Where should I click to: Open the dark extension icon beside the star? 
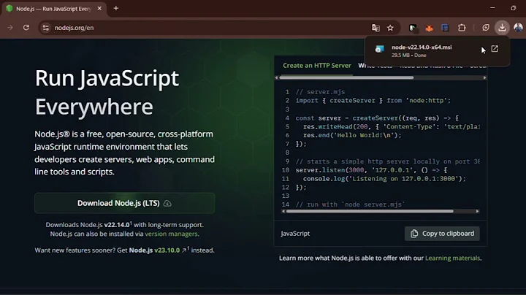[x=413, y=28]
